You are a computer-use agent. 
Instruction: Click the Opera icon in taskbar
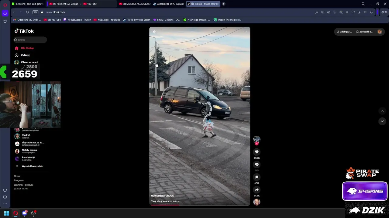(x=15, y=213)
